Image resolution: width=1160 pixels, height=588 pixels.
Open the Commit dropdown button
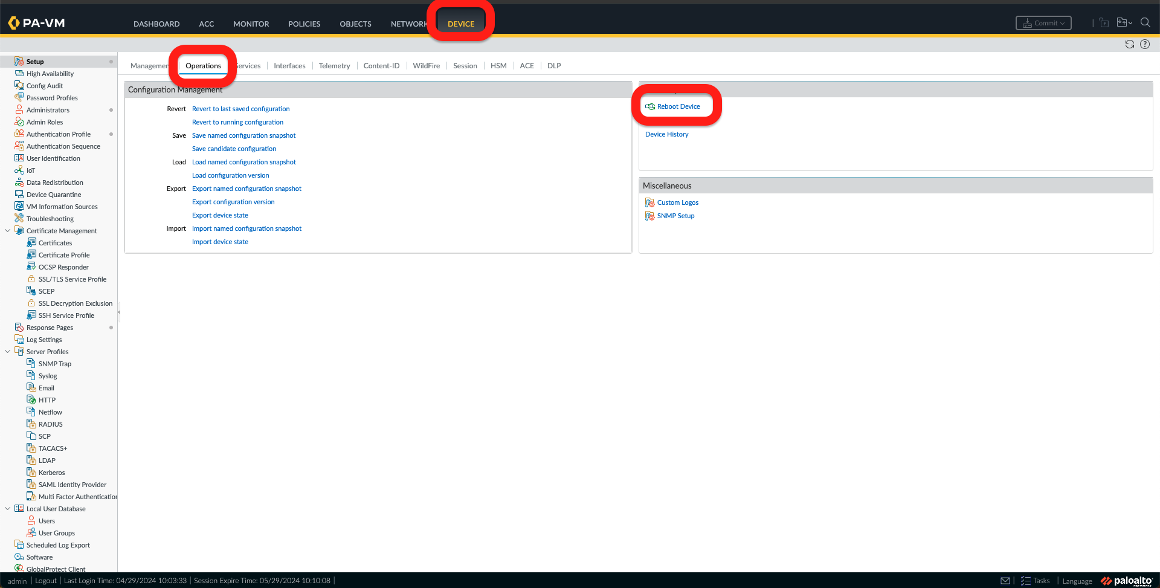[x=1043, y=23]
